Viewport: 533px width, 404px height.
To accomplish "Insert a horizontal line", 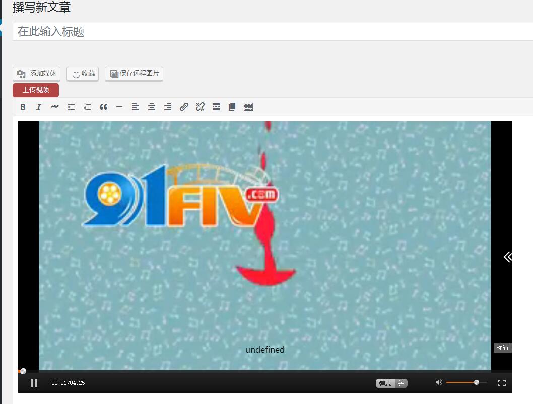I will click(x=119, y=107).
